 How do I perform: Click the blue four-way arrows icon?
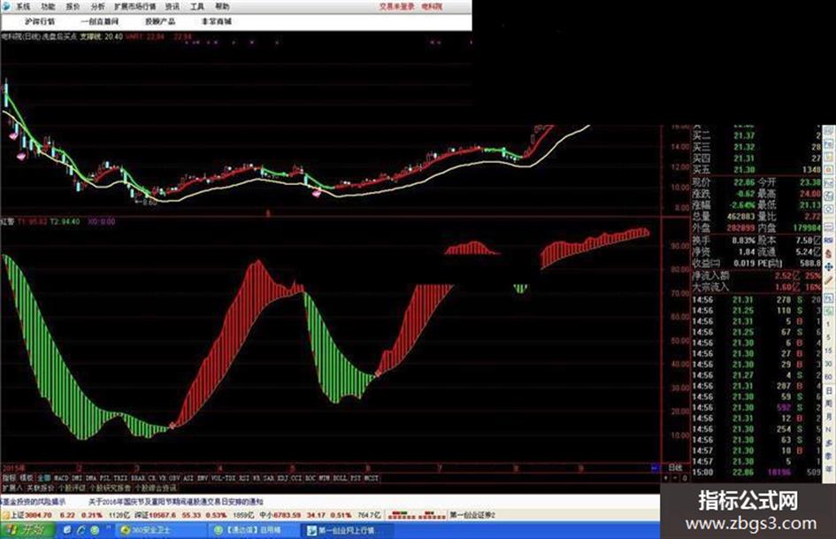(829, 266)
